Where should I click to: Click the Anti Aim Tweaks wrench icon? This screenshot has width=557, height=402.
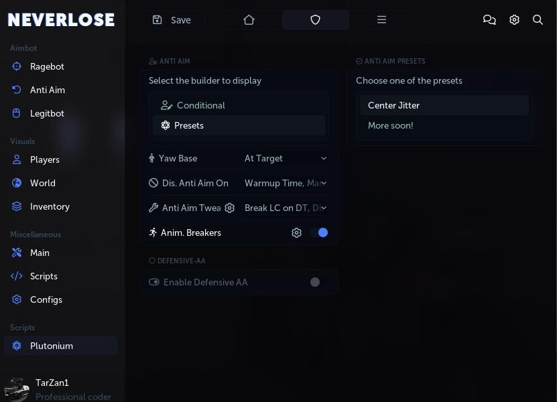click(153, 208)
